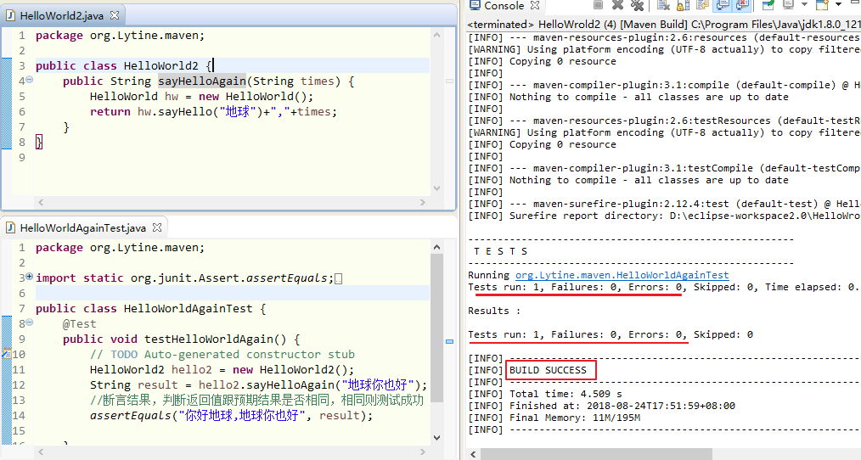Click 'public class HelloWorldAgainTest {' line
Viewport: 861px width, 460px height.
coord(151,309)
